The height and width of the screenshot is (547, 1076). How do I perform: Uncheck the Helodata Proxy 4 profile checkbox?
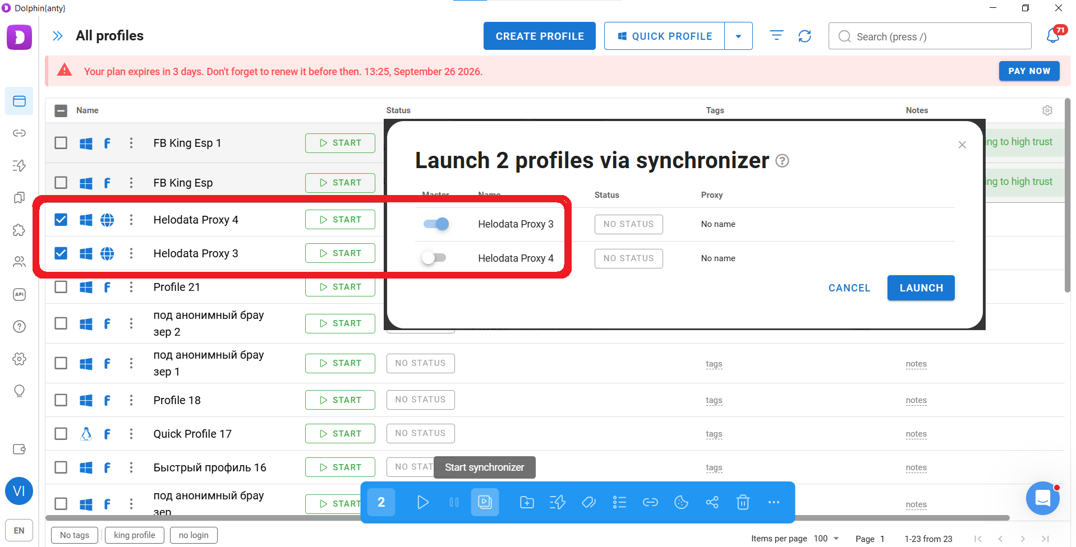61,220
